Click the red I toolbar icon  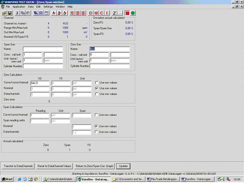[x=107, y=13]
